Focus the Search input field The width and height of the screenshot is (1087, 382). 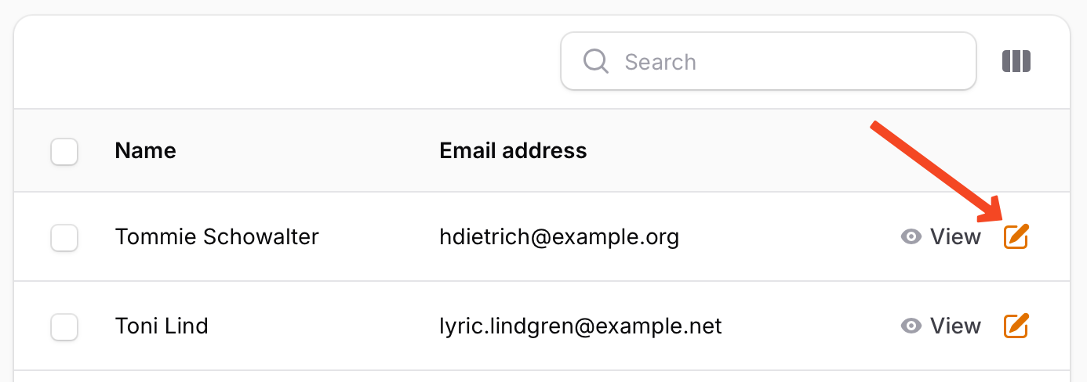[784, 61]
